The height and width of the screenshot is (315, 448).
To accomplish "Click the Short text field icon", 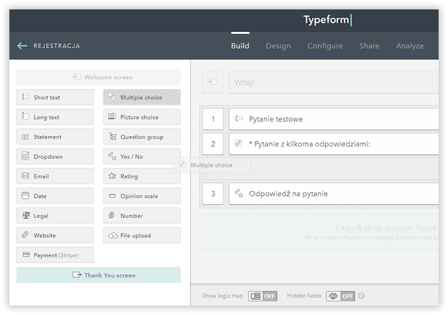I will (x=25, y=97).
